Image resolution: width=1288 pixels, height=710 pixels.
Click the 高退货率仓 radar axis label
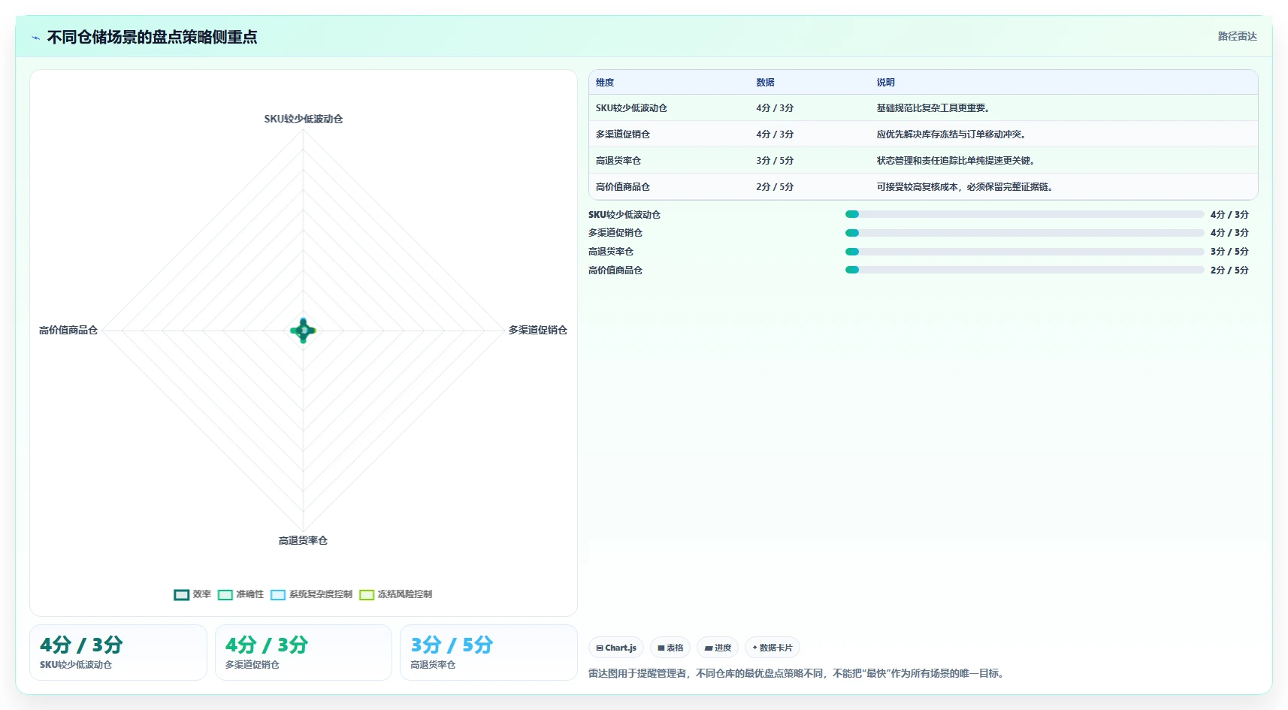point(304,540)
